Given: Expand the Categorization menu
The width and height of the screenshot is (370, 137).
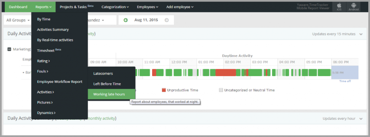Looking at the screenshot, I should point(115,7).
